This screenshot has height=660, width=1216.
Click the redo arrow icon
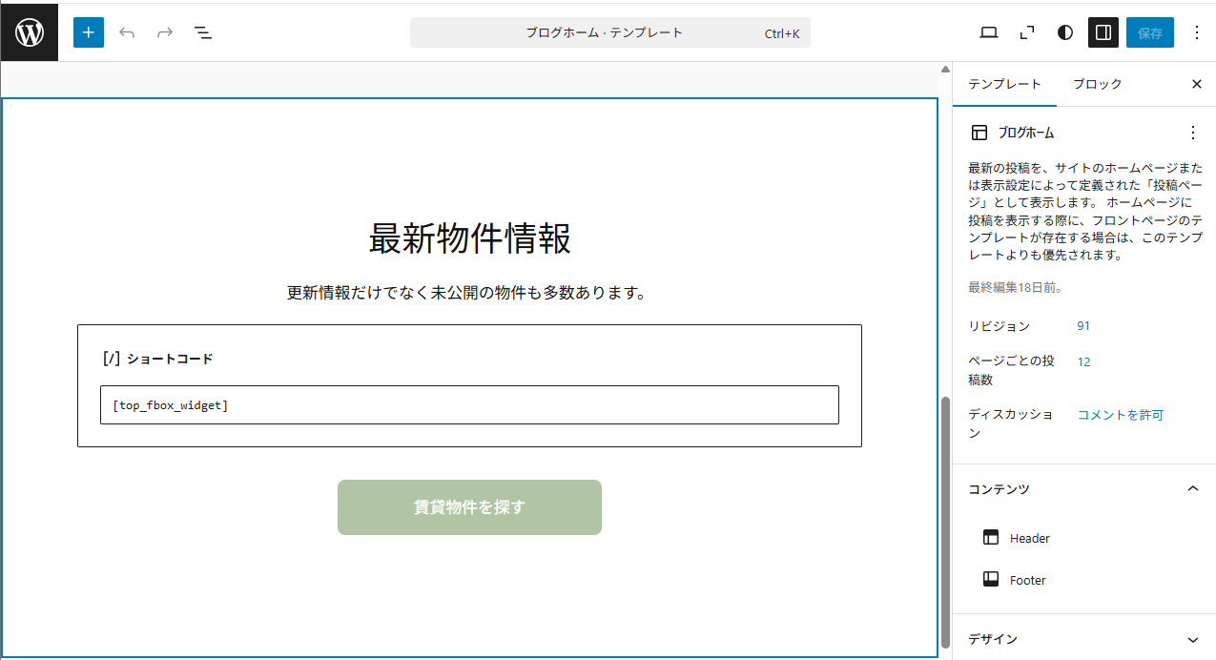pos(165,32)
